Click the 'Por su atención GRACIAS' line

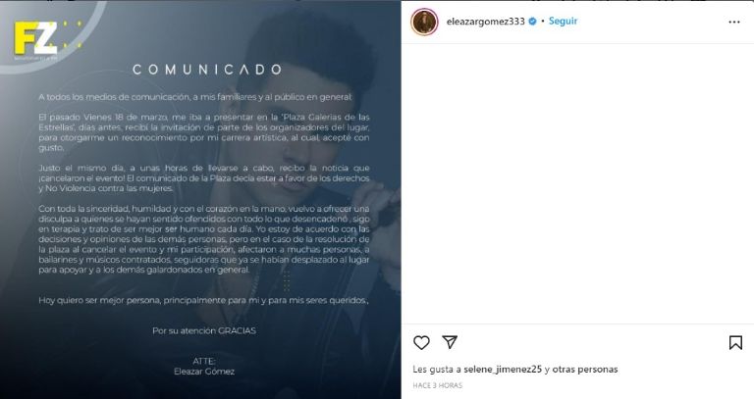(204, 330)
